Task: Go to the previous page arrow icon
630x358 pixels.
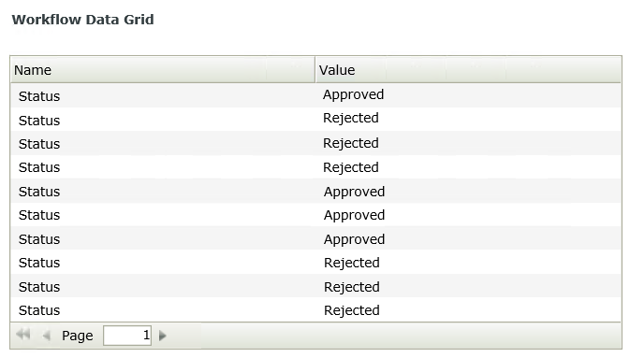Action: (46, 336)
